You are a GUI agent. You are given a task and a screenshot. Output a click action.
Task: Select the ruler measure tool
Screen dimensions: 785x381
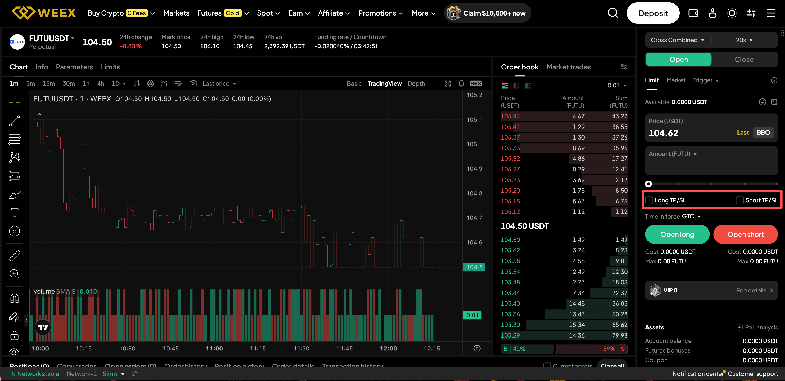14,255
